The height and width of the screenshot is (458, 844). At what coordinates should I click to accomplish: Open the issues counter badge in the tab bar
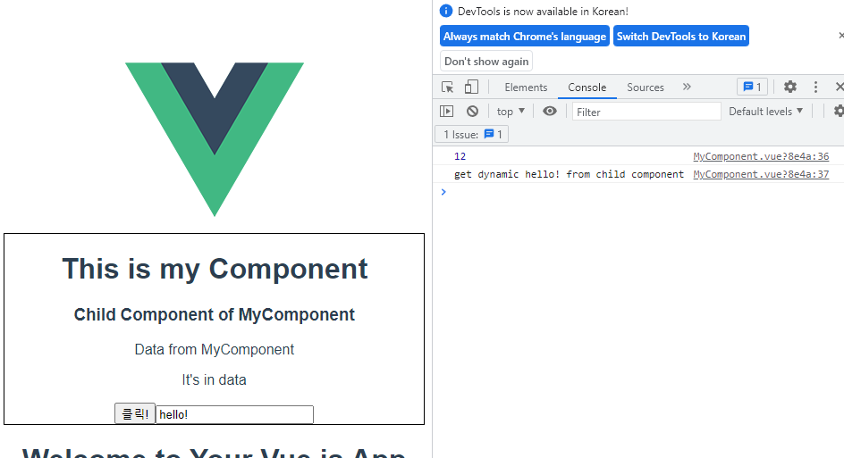pos(752,87)
